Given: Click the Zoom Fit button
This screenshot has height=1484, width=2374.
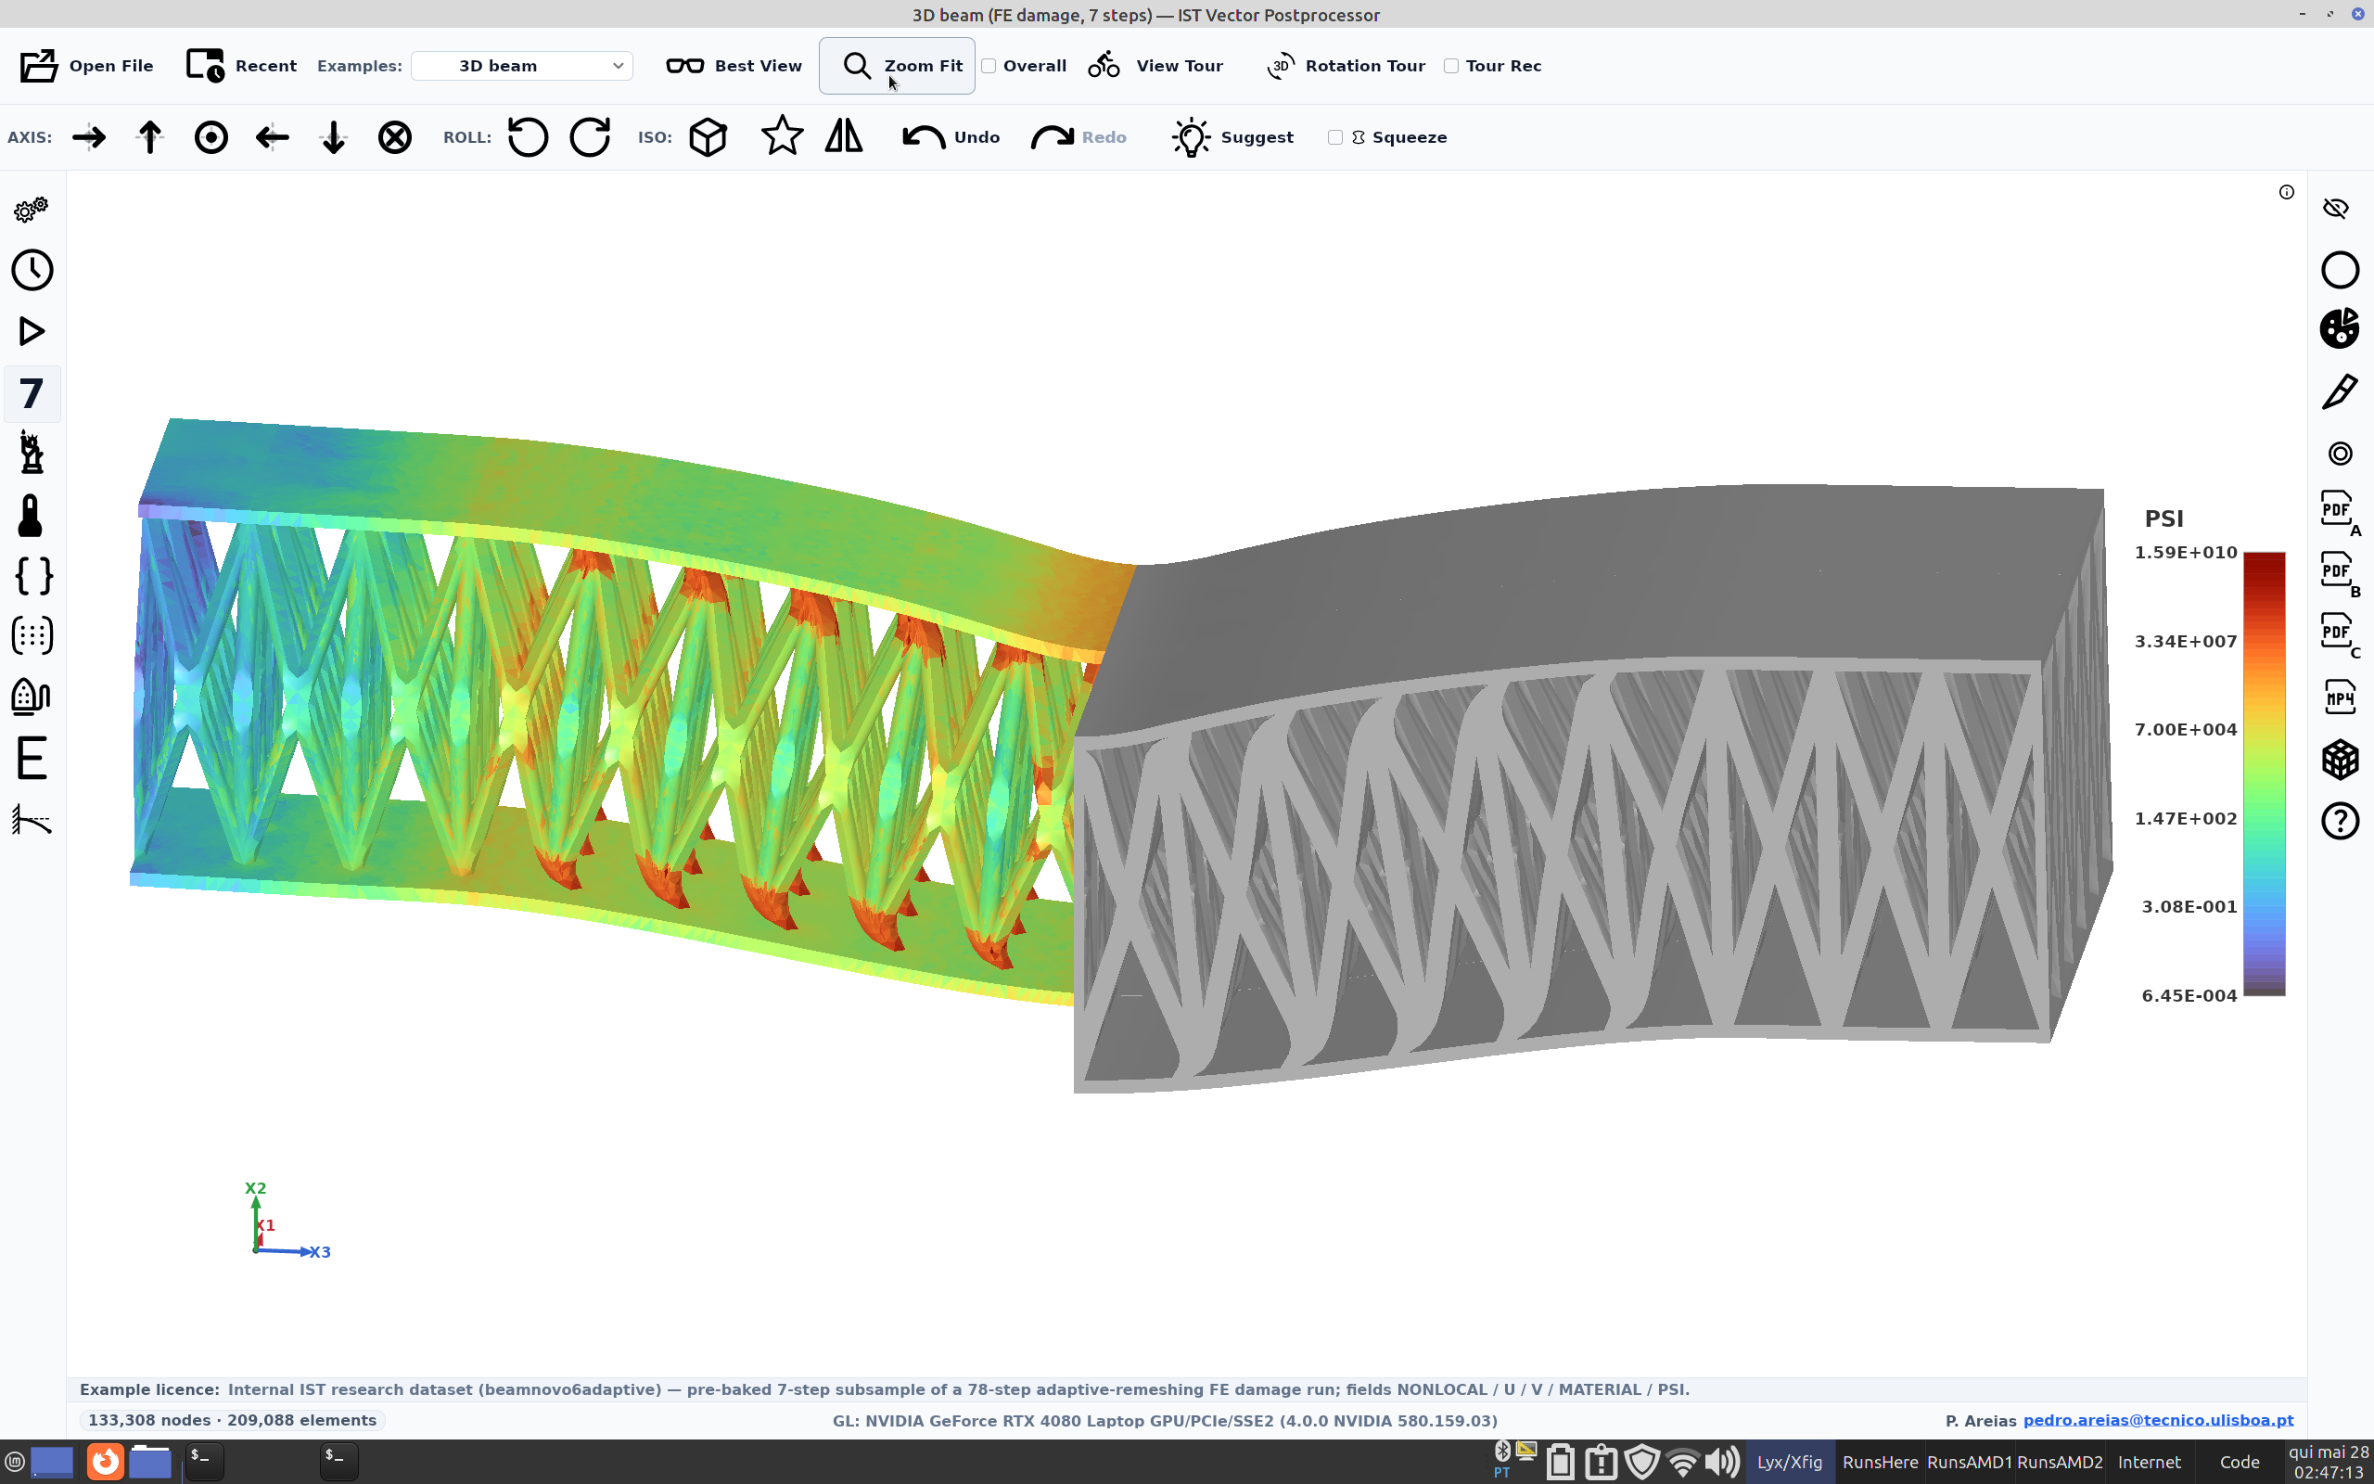Looking at the screenshot, I should (897, 66).
